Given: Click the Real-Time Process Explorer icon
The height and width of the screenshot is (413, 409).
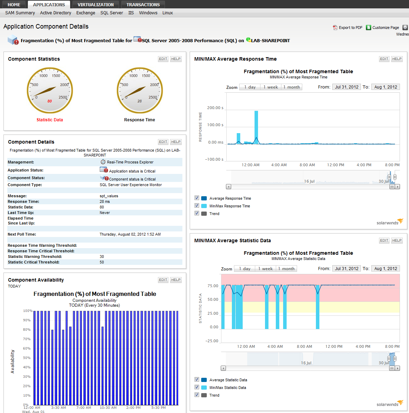Looking at the screenshot, I should pyautogui.click(x=103, y=162).
